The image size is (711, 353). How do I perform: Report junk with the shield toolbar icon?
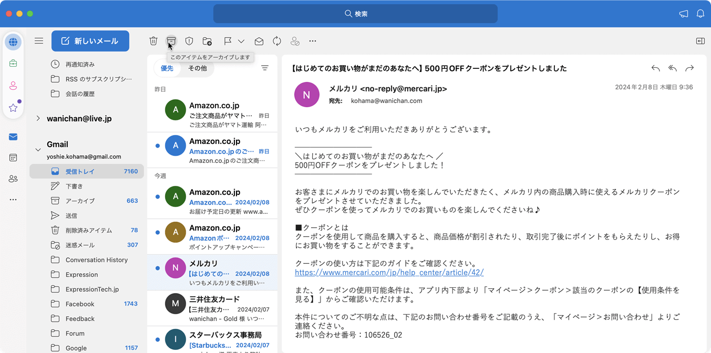[x=189, y=41]
